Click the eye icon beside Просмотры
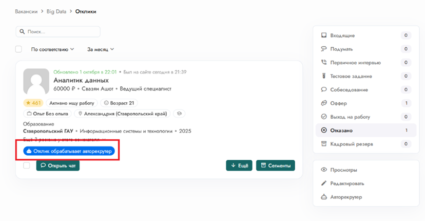 click(324, 170)
